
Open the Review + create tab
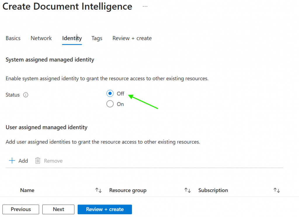coord(132,38)
